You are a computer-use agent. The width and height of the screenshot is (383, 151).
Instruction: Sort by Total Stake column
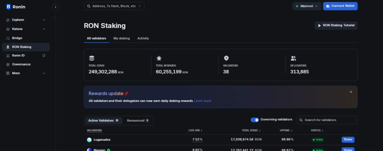tap(251, 131)
